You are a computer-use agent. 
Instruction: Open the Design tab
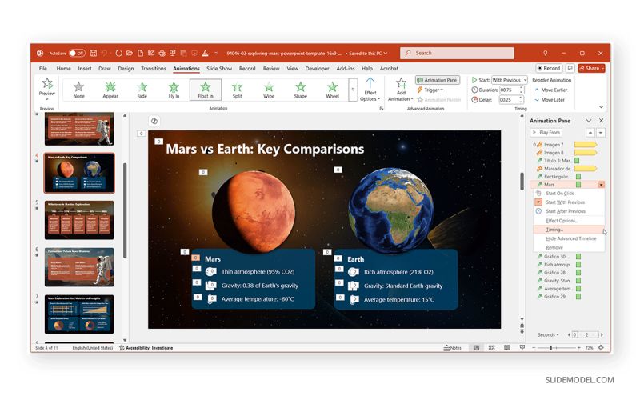126,69
